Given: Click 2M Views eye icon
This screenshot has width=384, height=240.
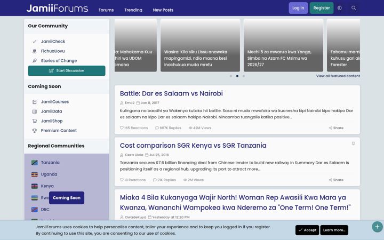Looking at the screenshot, I should [185, 180].
